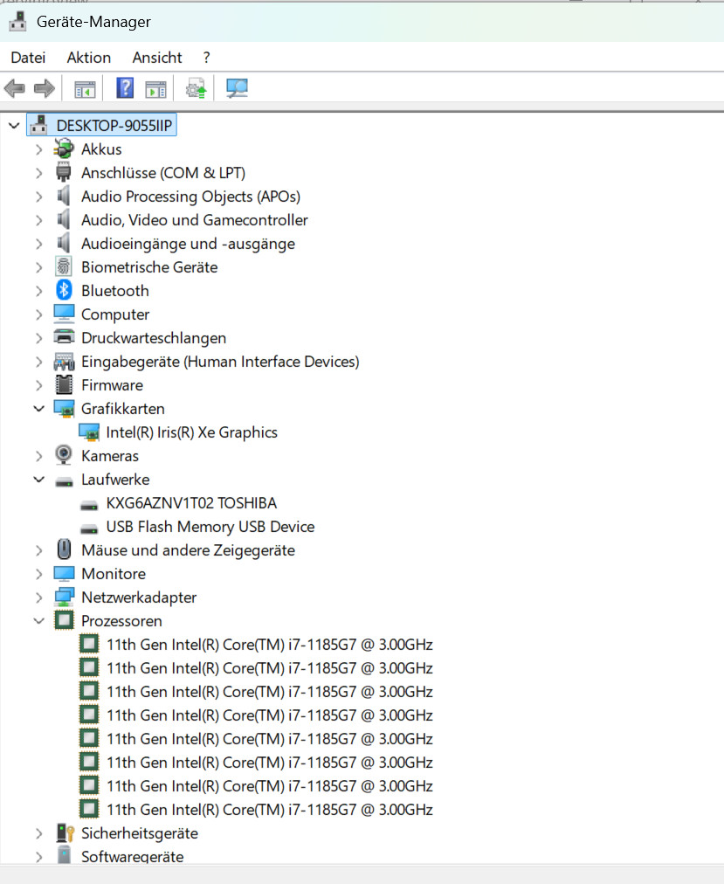Image resolution: width=724 pixels, height=884 pixels.
Task: Select Eingabegeräte (Human Interface Devices) label
Action: pyautogui.click(x=220, y=362)
